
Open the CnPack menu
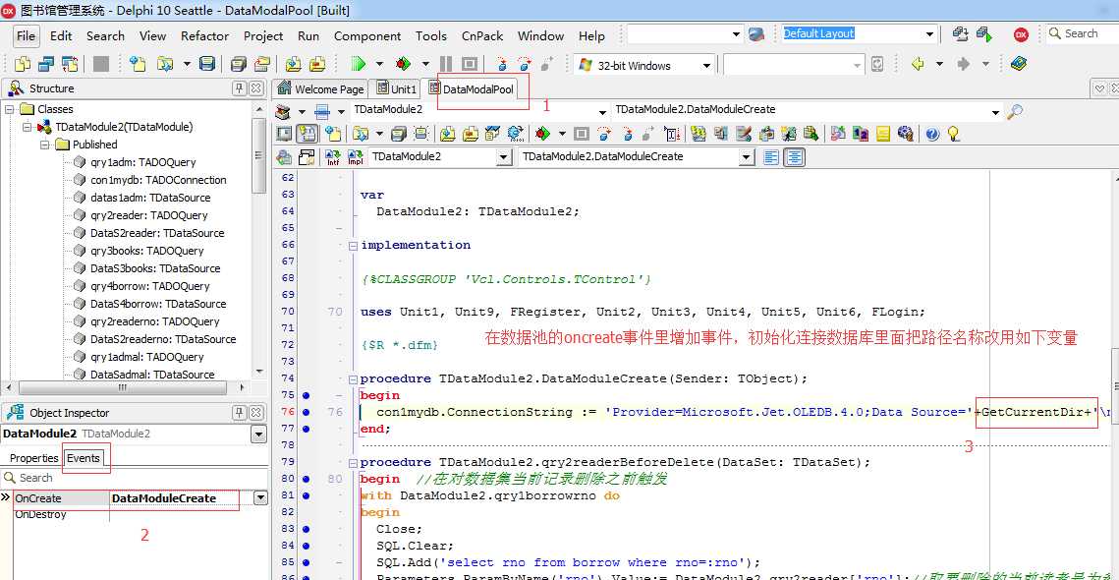point(482,35)
